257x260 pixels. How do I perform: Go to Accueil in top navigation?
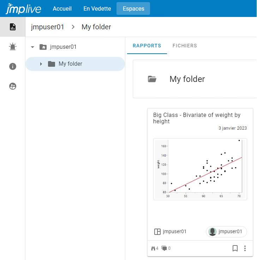pyautogui.click(x=62, y=8)
